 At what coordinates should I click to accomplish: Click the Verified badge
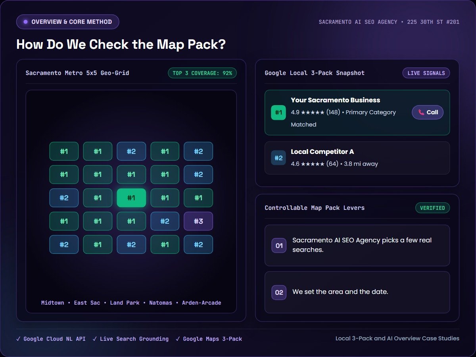click(432, 208)
